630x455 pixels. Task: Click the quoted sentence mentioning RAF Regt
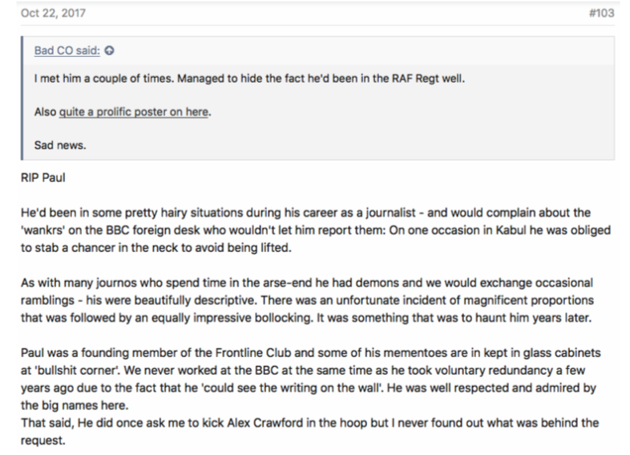[x=249, y=79]
